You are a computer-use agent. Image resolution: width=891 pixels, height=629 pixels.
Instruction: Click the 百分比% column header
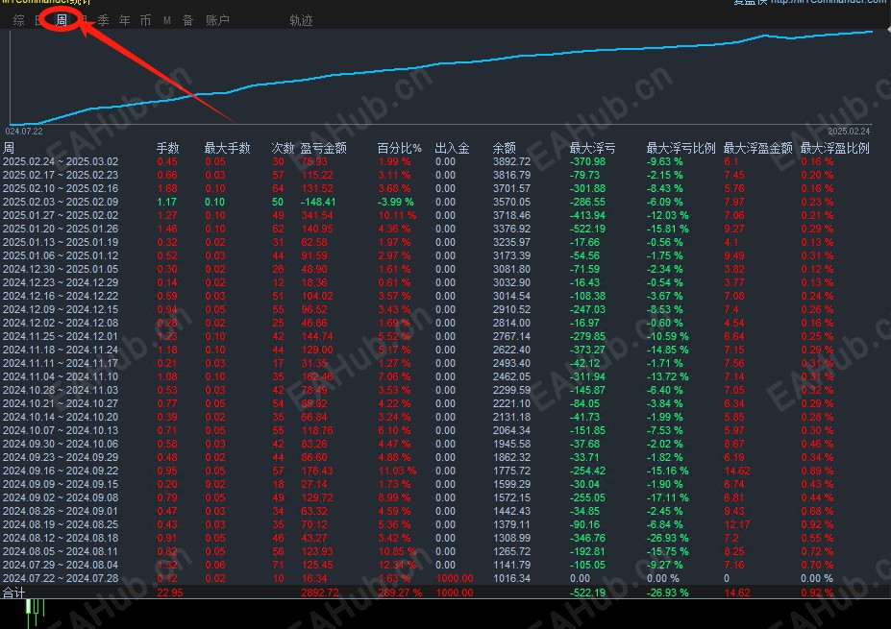pos(400,148)
